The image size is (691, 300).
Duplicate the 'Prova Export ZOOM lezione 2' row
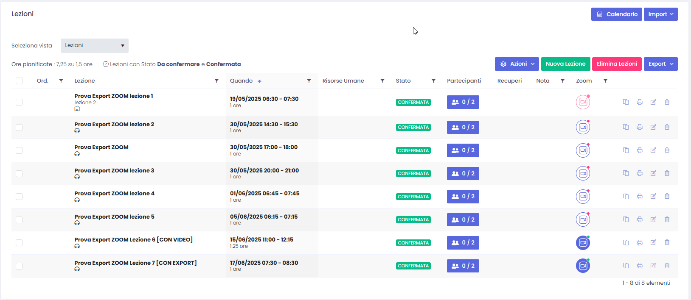coord(626,127)
